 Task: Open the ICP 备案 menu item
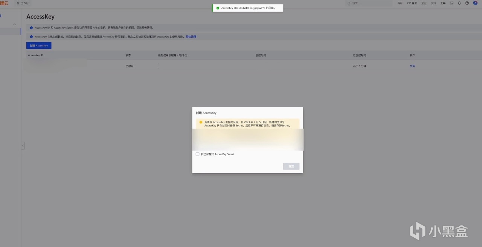(x=412, y=3)
